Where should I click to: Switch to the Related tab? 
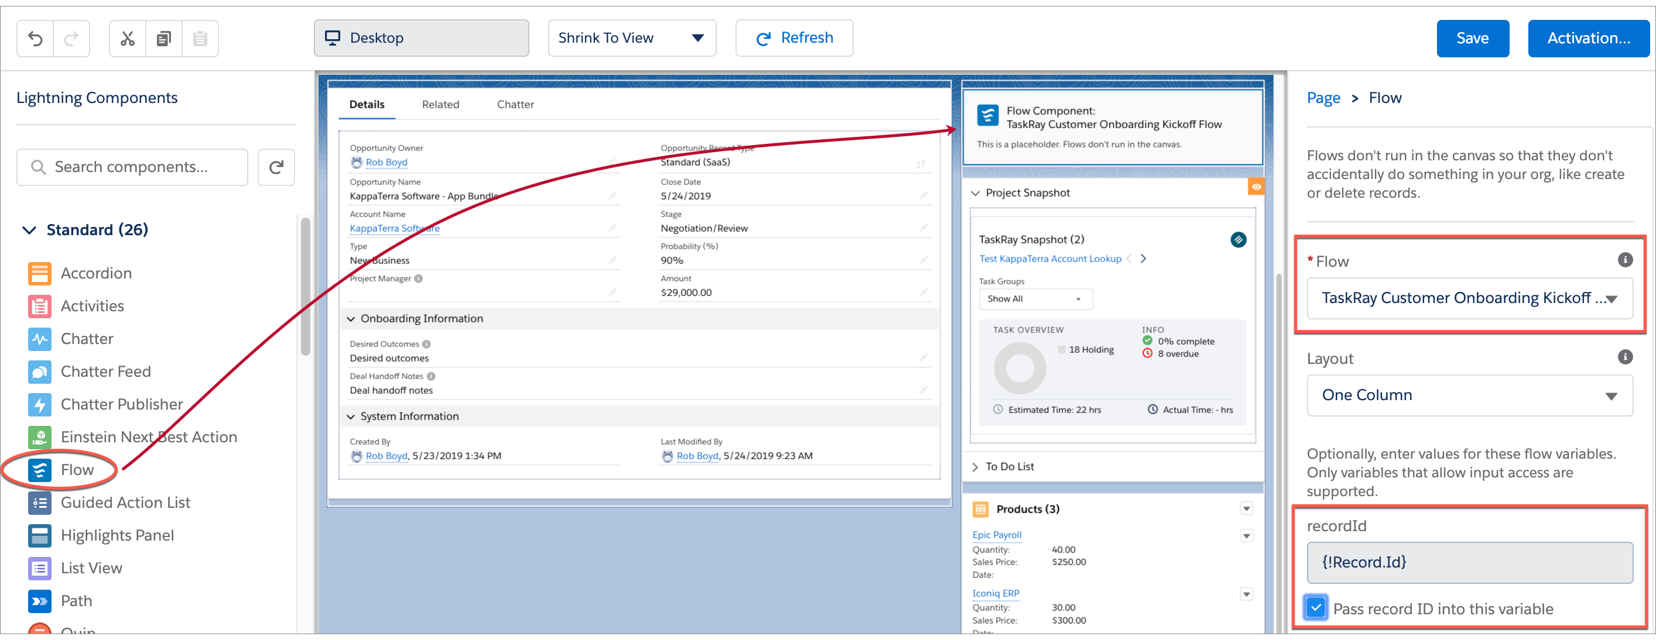[440, 105]
